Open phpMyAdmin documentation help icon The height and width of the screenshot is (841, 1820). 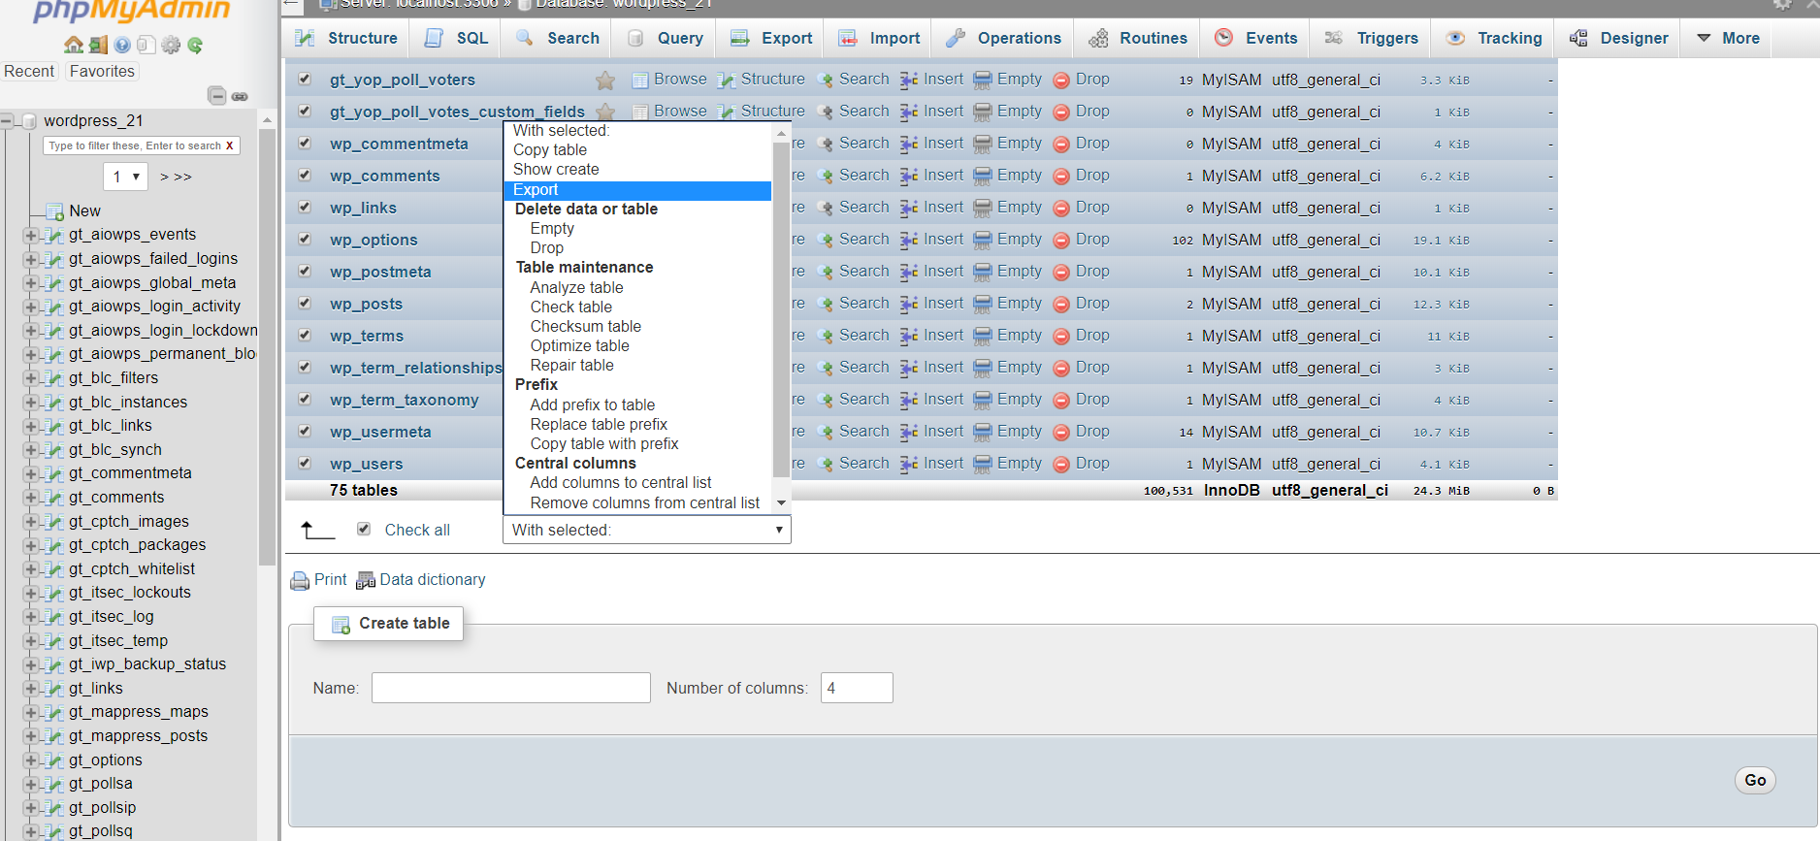coord(122,45)
